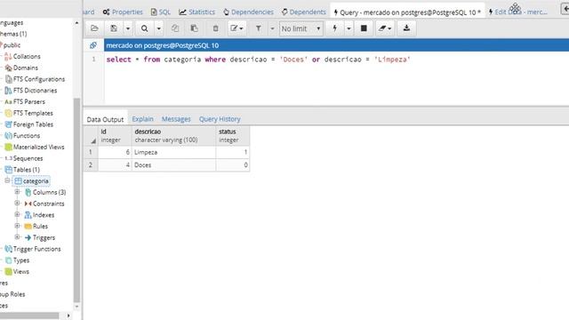The height and width of the screenshot is (320, 569).
Task: Select FTS Parsers tree node
Action: click(29, 101)
